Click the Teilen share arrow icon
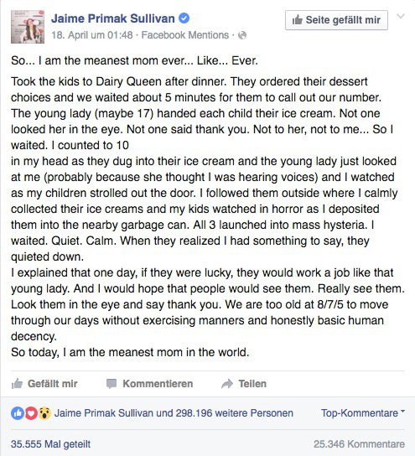This screenshot has height=456, width=415. click(227, 384)
